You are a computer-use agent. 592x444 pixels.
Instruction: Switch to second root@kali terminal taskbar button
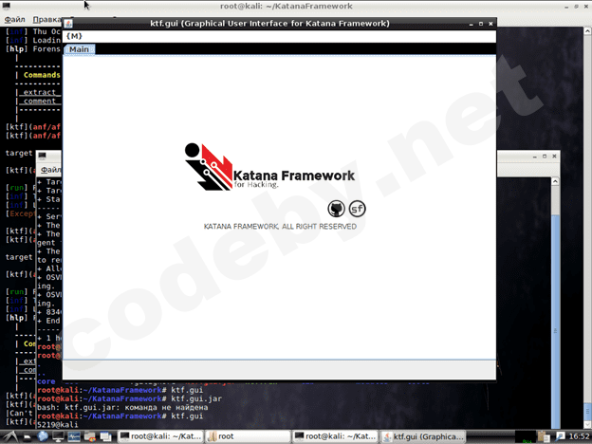pyautogui.click(x=335, y=436)
